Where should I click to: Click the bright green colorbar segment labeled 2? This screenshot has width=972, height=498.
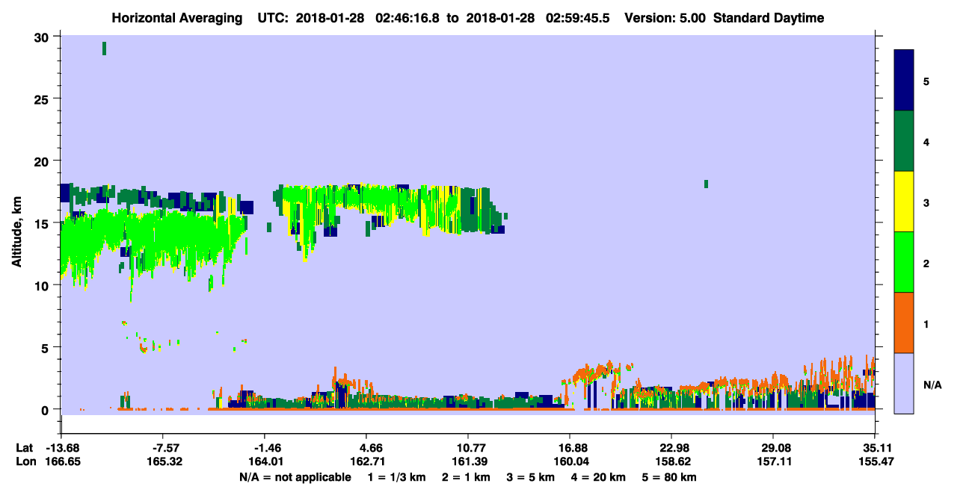click(905, 261)
